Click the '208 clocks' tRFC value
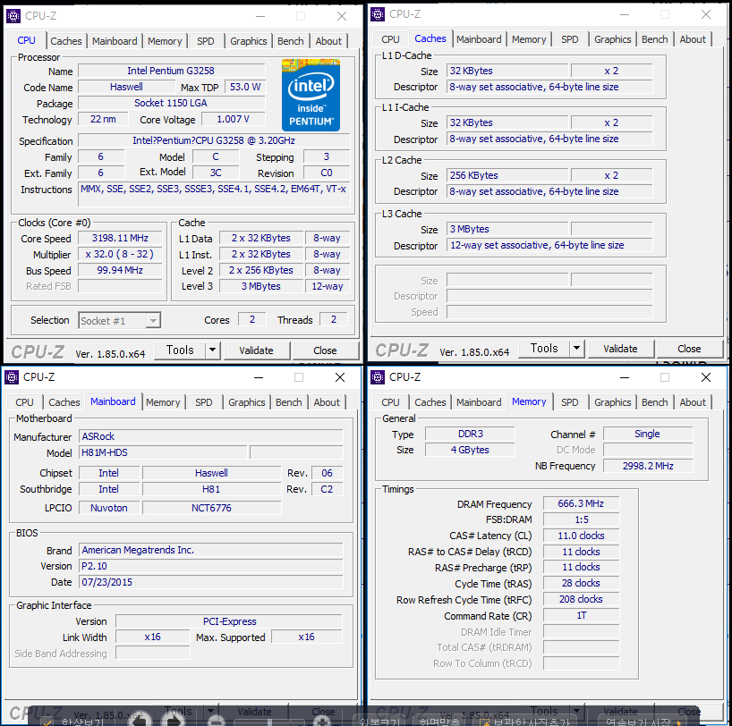The image size is (732, 726). click(x=581, y=600)
